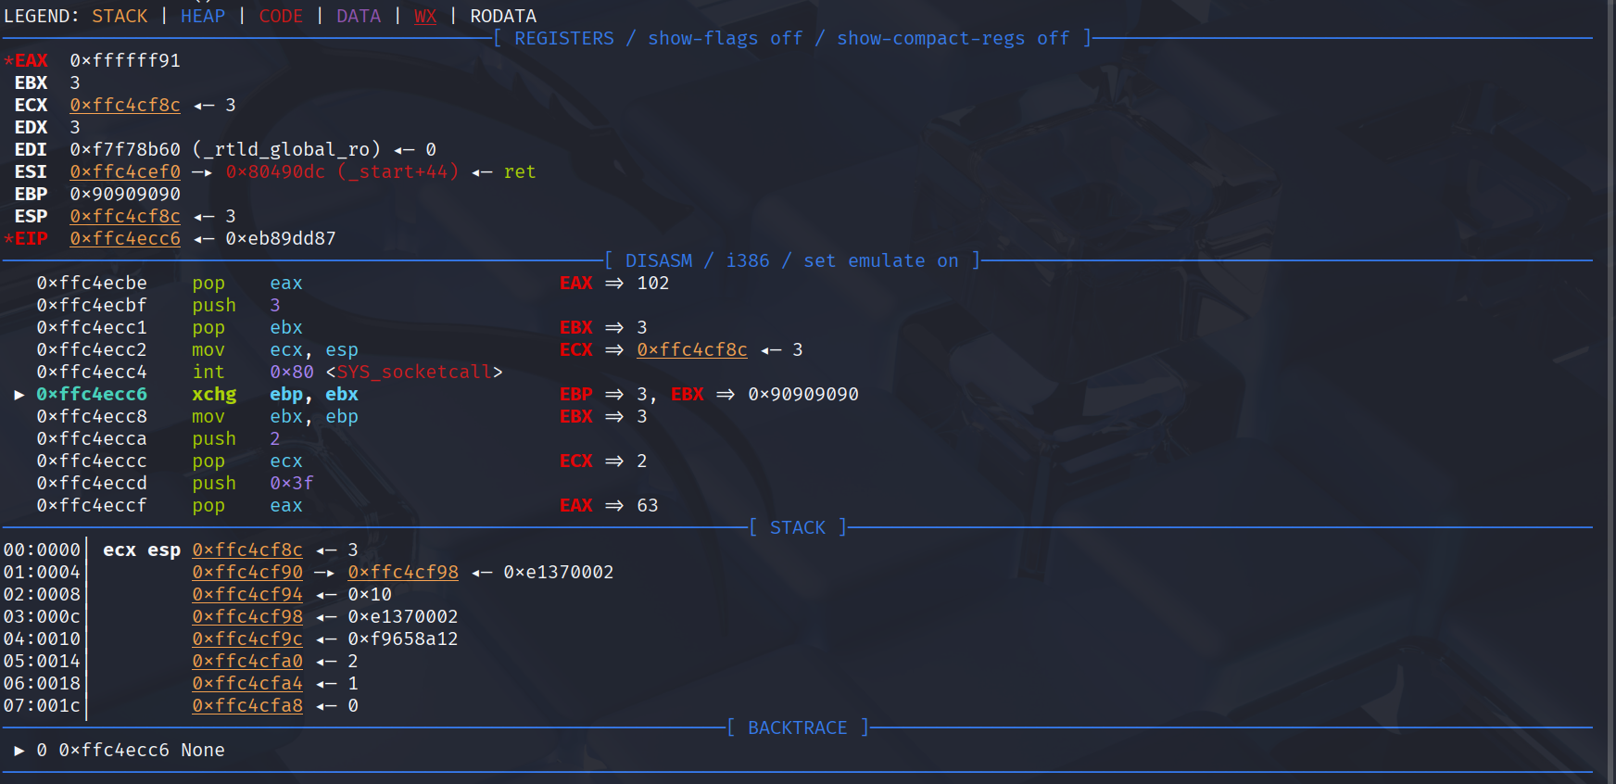The height and width of the screenshot is (784, 1616).
Task: Click the current-instruction arrow beside 0xffc4ecc6 in disassembly
Action: 19,395
